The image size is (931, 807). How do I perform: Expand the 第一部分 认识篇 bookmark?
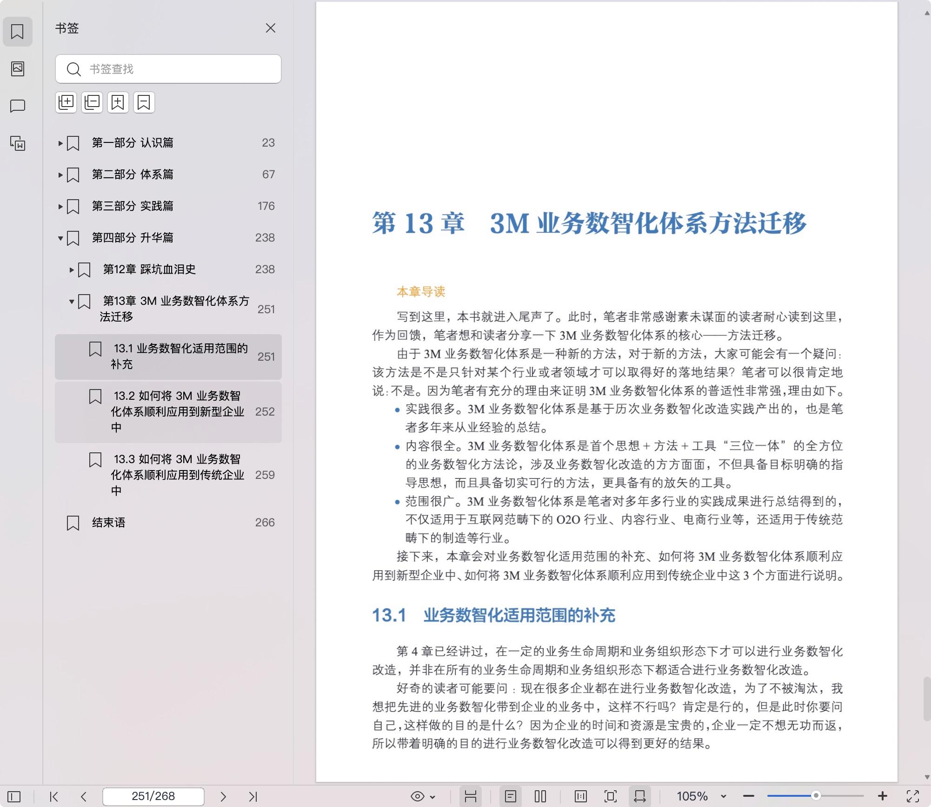(x=60, y=143)
